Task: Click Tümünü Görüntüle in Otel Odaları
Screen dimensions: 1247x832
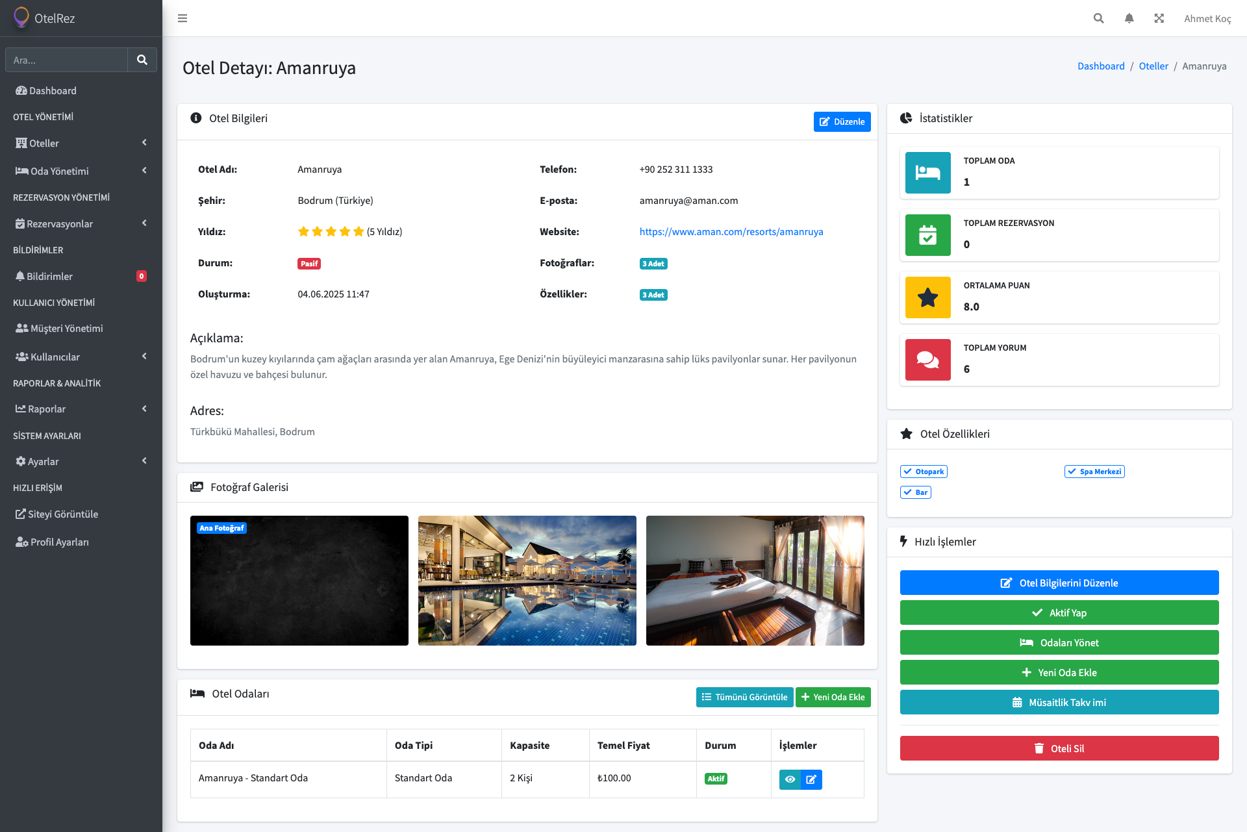Action: pos(744,697)
